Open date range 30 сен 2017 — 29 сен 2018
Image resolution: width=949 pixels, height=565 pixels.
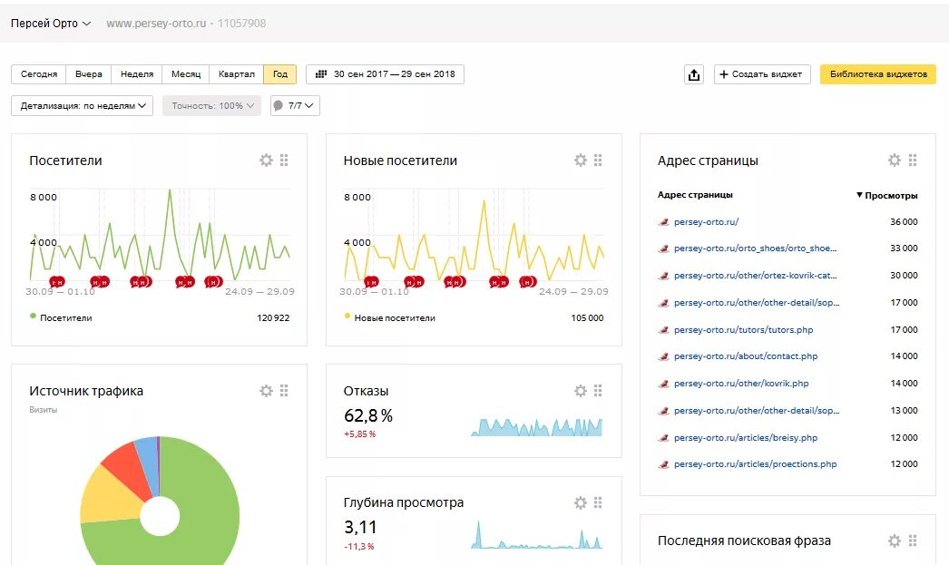[385, 74]
